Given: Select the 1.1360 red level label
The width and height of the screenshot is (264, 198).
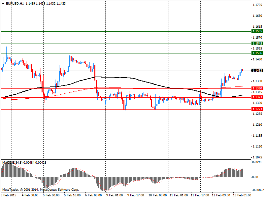Looking at the screenshot, I should click(257, 88).
